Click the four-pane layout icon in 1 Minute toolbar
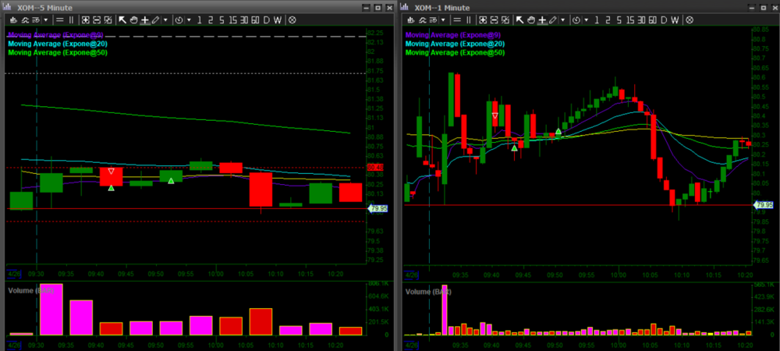The height and width of the screenshot is (351, 780). [x=484, y=19]
